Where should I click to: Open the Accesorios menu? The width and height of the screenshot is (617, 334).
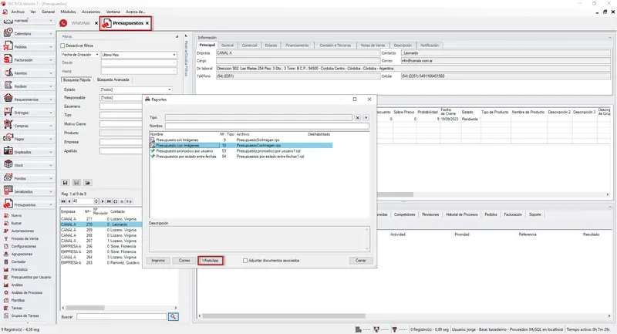coord(91,12)
